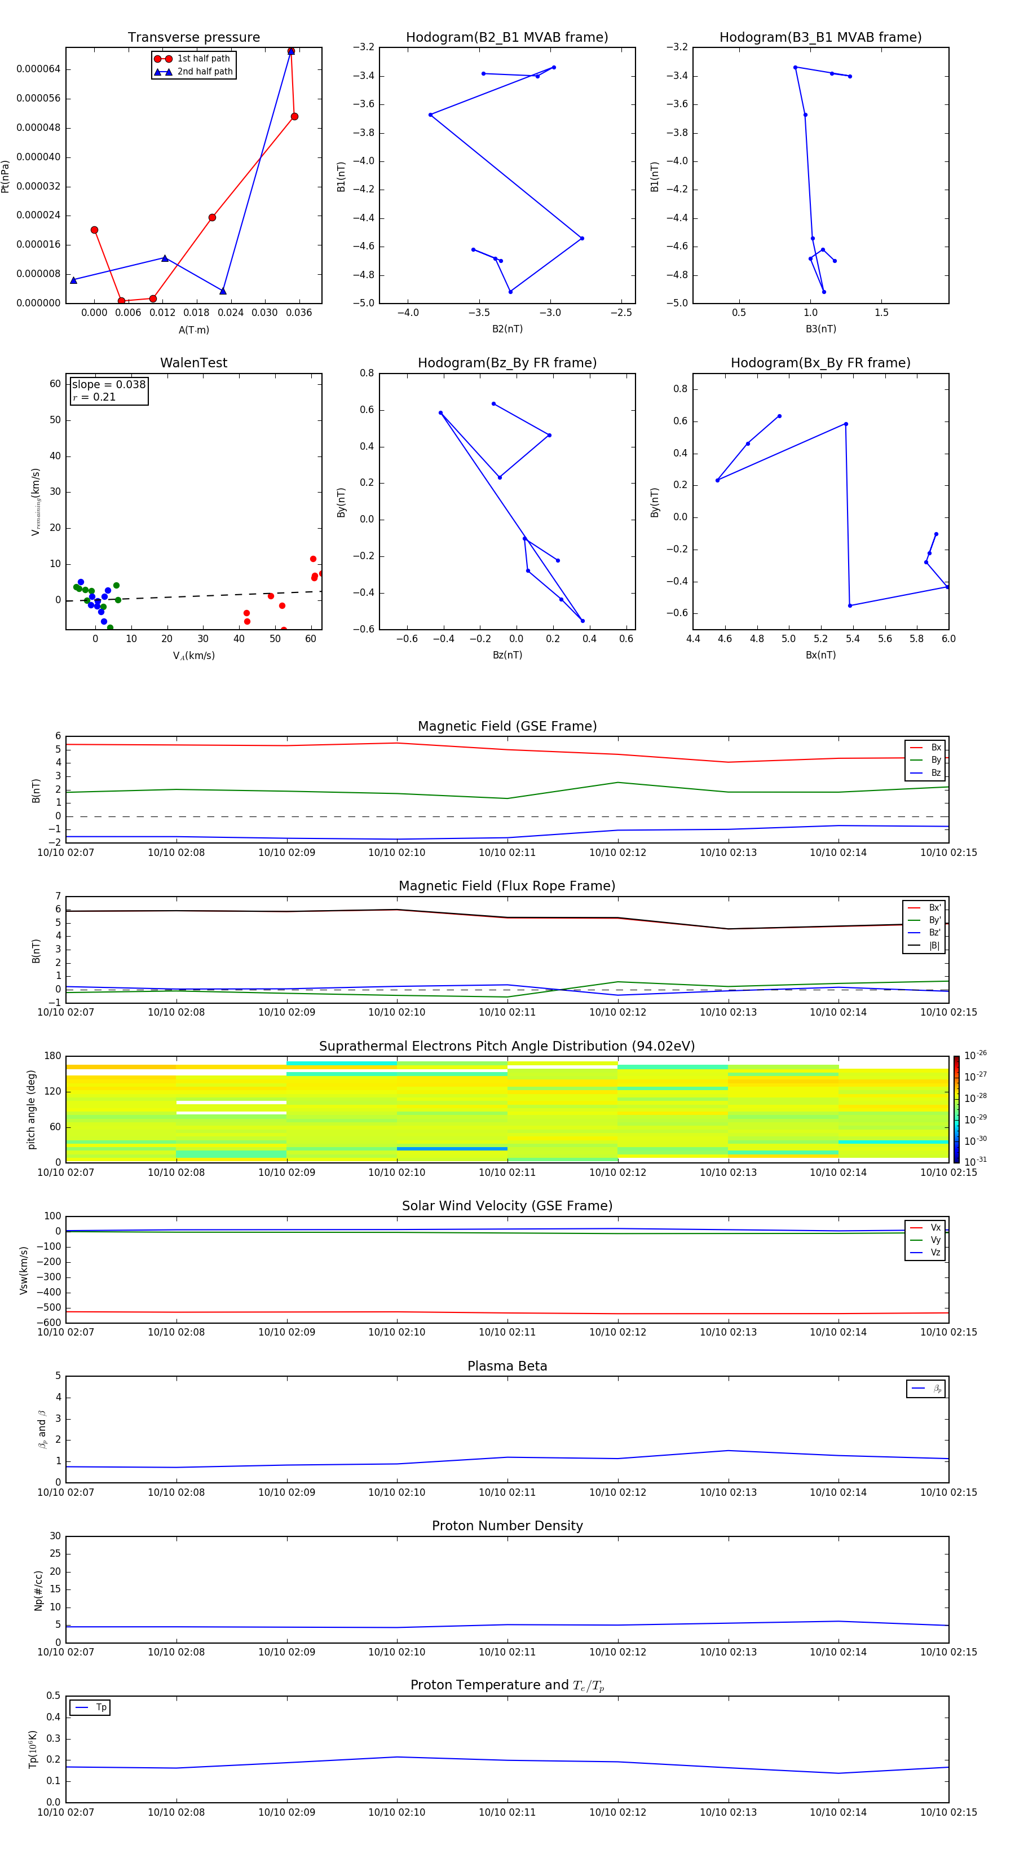1015x1862 pixels.
Task: Click the peak data point in Transverse pressure plot
Action: [x=291, y=51]
